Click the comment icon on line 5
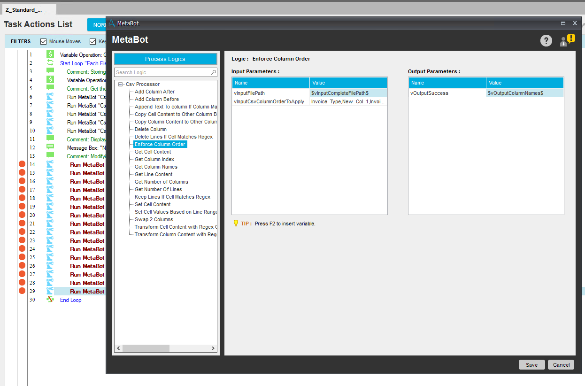 point(50,88)
